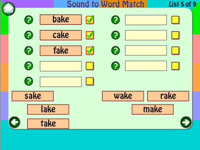Click the previous list arrow button

(x=14, y=122)
